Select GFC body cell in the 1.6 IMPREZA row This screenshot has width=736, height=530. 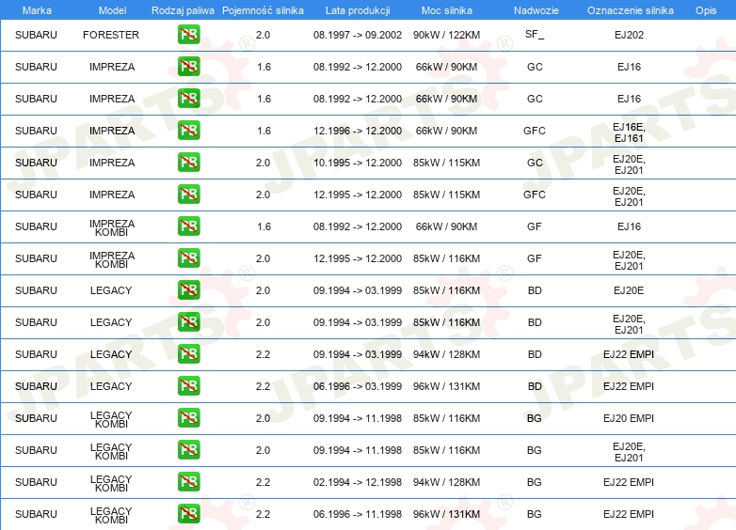click(x=535, y=131)
